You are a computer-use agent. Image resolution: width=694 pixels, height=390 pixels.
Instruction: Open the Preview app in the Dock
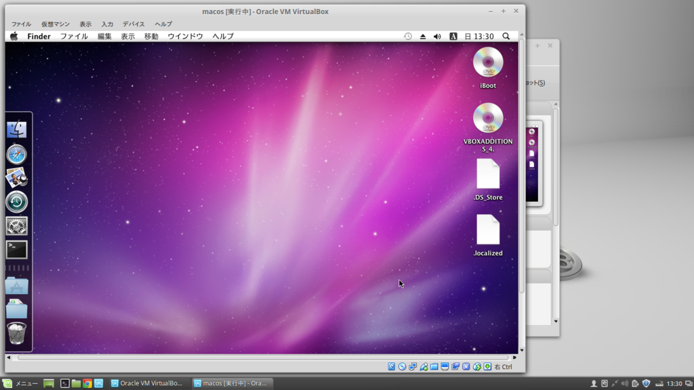click(16, 178)
